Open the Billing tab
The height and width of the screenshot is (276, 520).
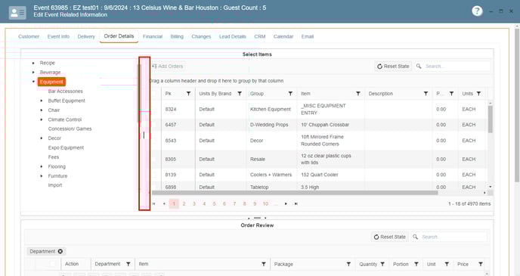[x=177, y=36]
